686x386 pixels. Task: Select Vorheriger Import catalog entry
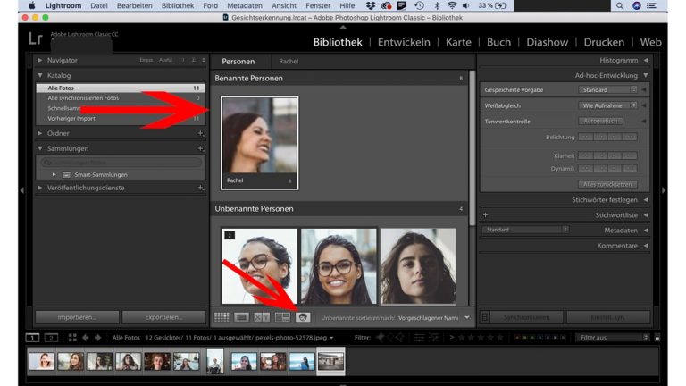tap(121, 118)
